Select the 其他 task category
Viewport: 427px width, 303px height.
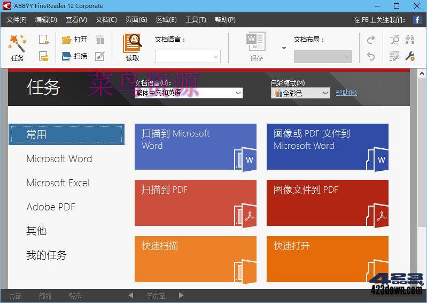[36, 231]
